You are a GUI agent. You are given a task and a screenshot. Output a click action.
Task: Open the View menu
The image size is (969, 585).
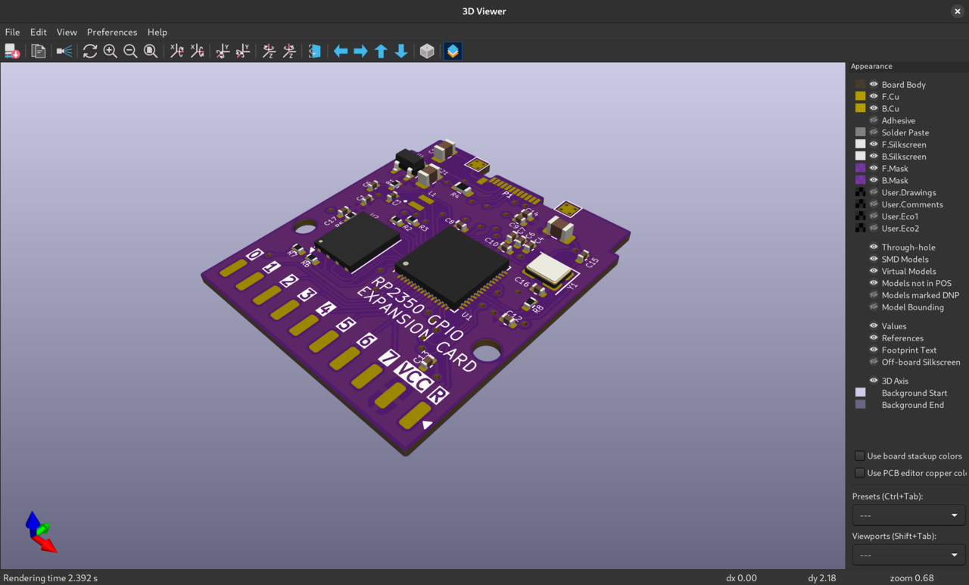tap(67, 32)
